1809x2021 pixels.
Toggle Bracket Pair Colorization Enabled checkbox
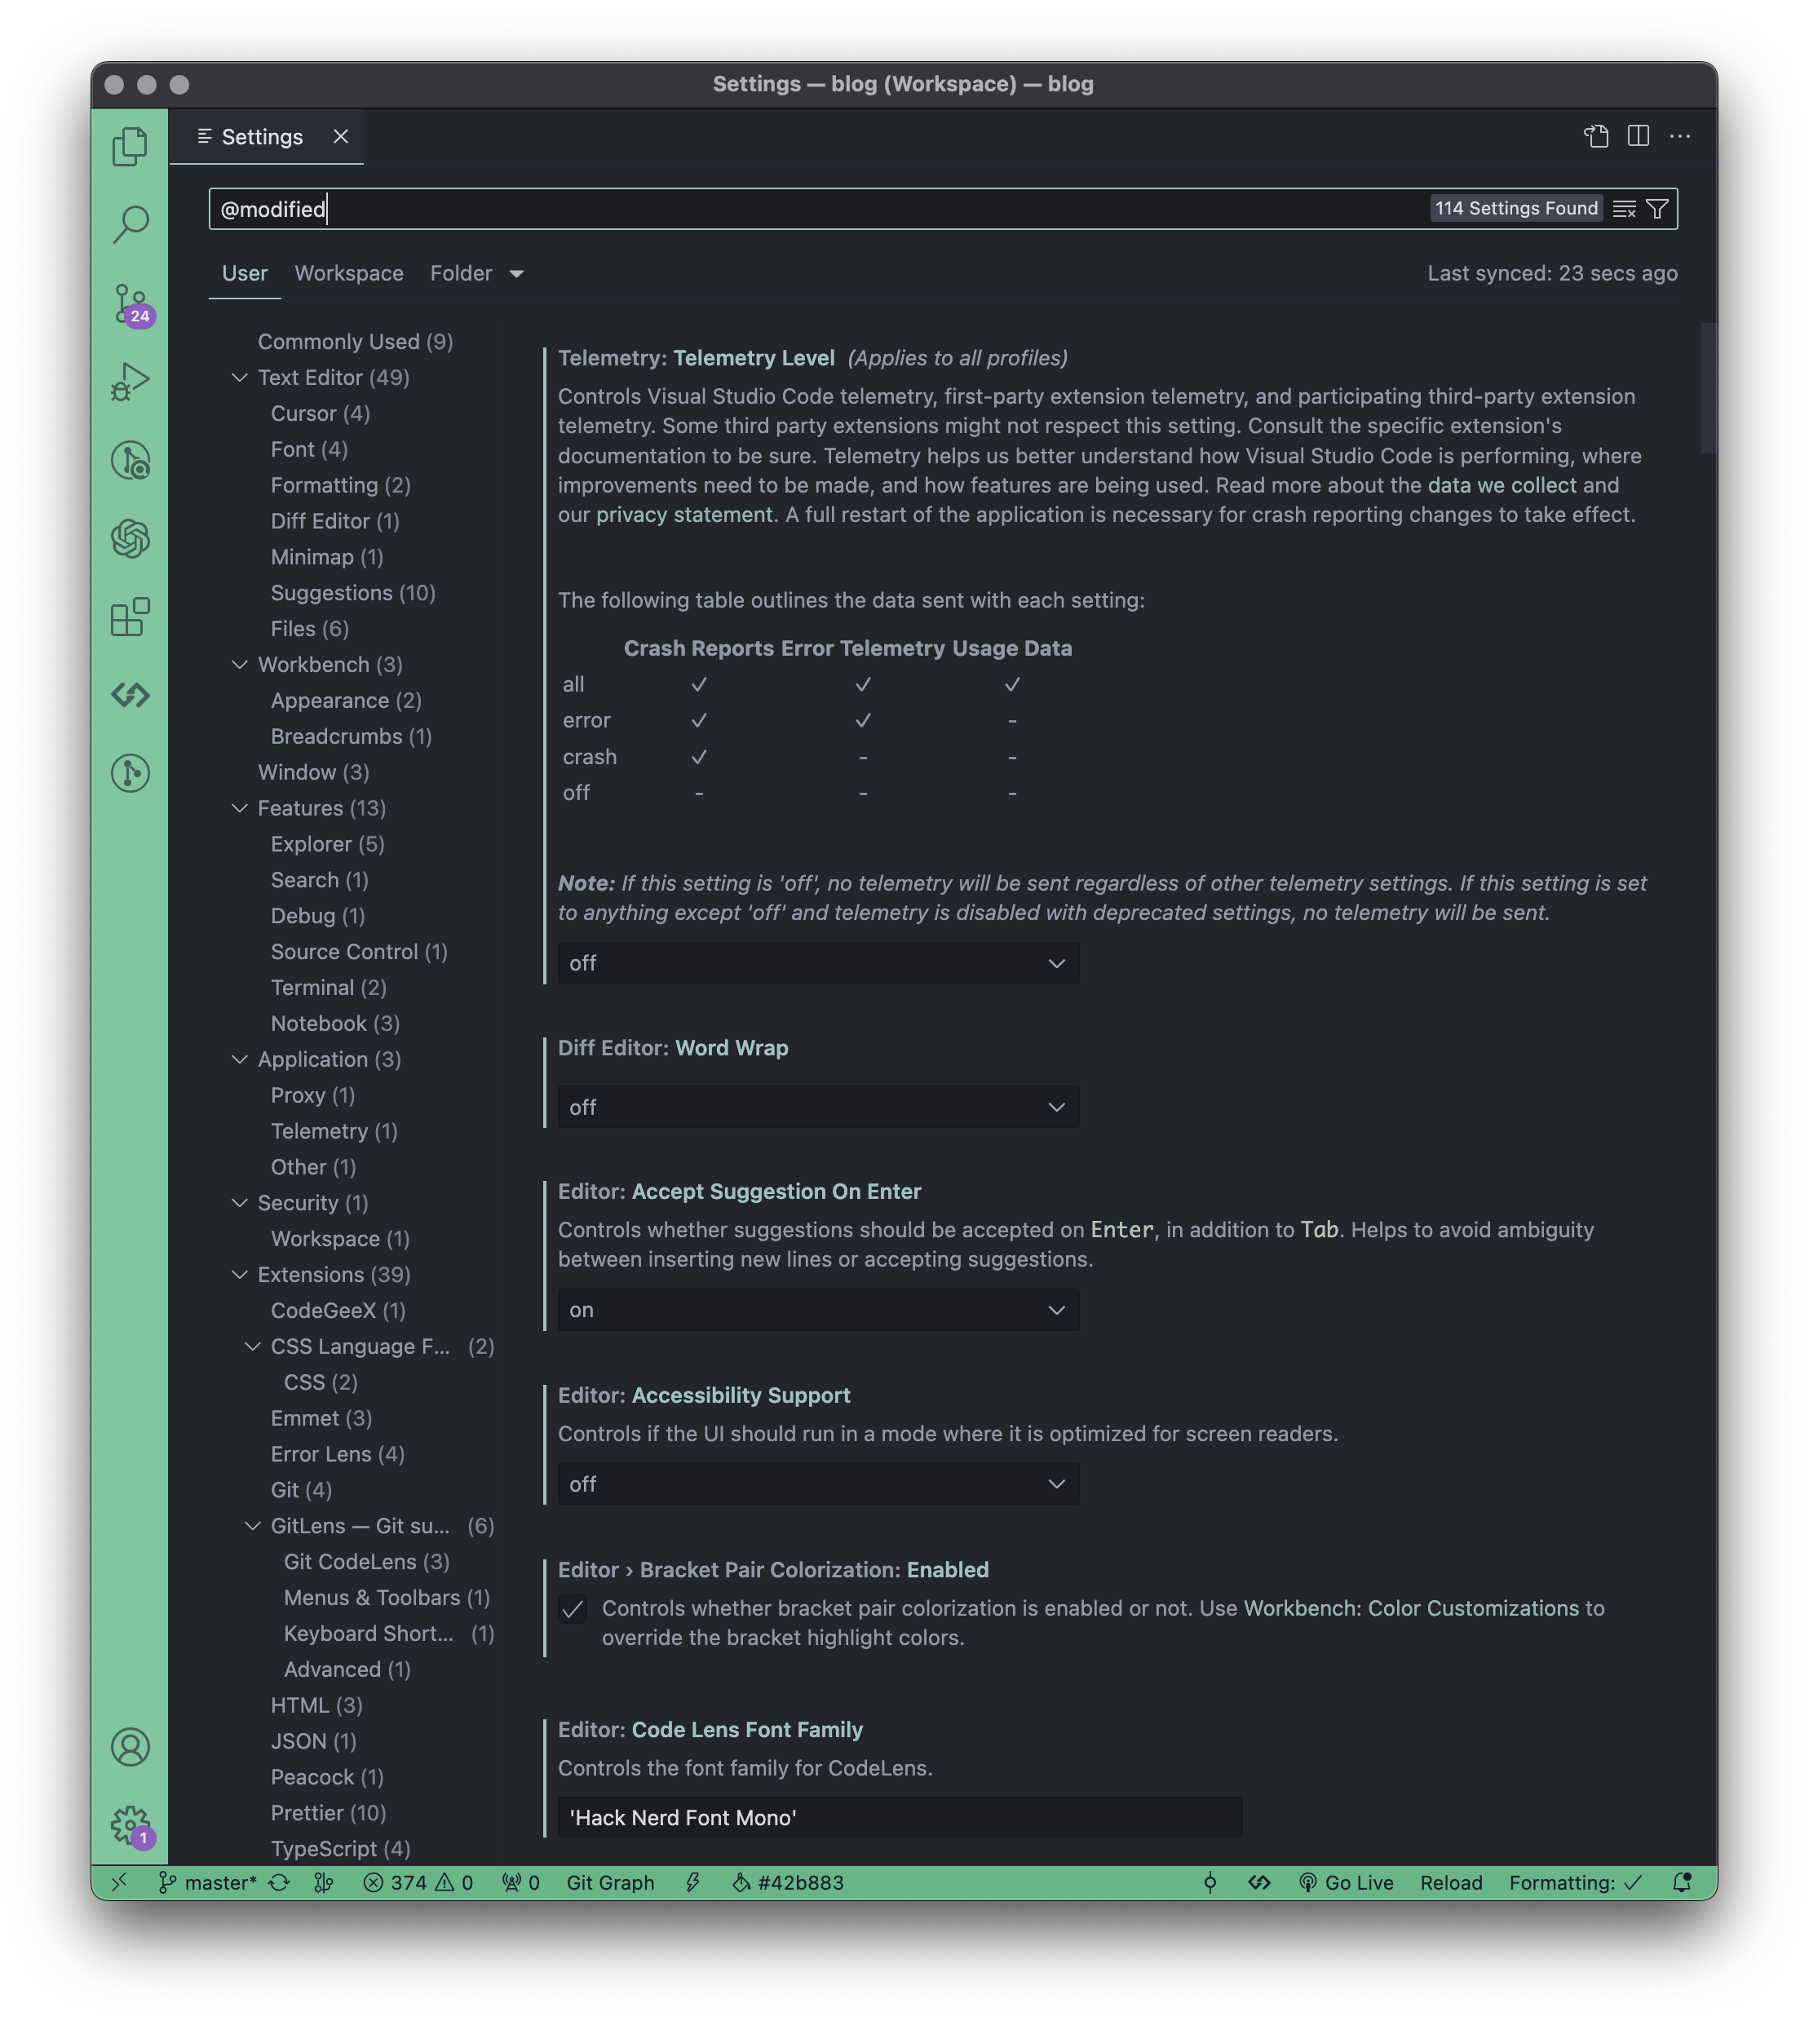click(573, 1609)
